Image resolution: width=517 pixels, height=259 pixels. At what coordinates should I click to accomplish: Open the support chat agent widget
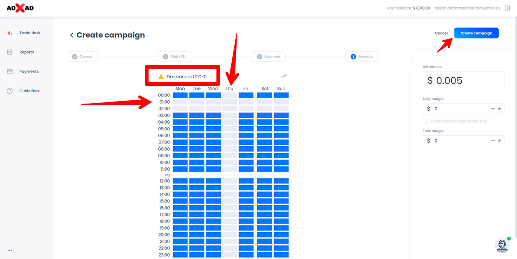tap(502, 245)
